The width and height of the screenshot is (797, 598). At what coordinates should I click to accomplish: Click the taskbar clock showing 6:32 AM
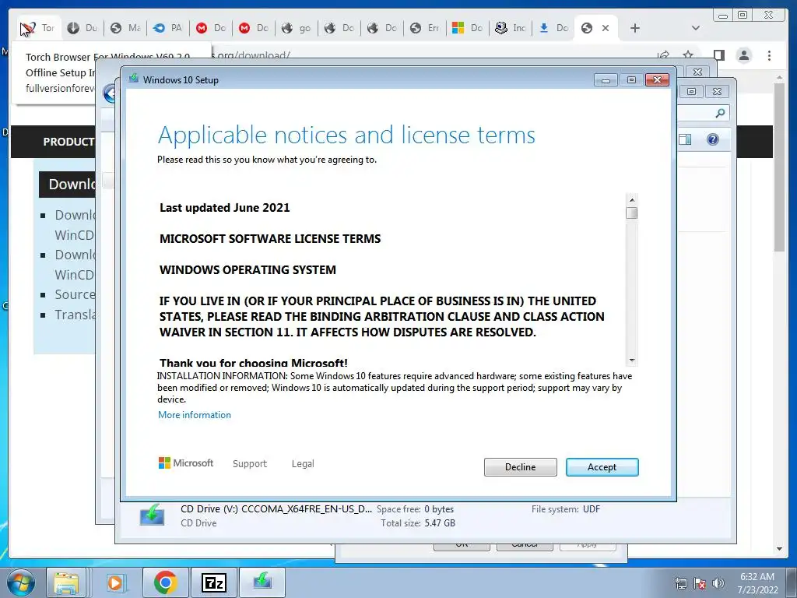pos(757,583)
